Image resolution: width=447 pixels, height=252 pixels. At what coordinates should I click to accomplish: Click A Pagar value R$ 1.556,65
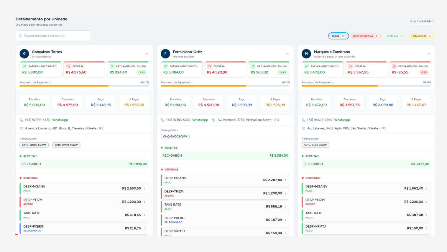tap(134, 105)
